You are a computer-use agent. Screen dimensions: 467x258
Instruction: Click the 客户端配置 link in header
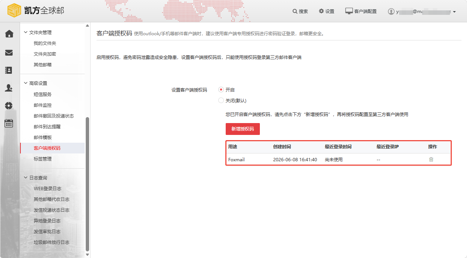point(365,11)
